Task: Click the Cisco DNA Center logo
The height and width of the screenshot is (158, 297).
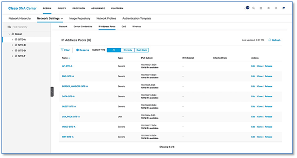Action: click(x=22, y=8)
